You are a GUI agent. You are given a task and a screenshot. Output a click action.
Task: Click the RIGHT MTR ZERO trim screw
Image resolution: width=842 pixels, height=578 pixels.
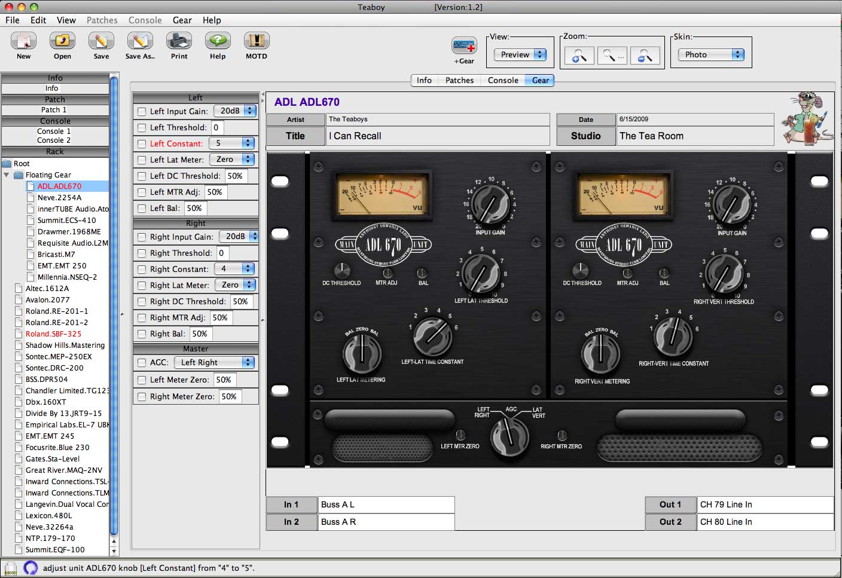pos(562,435)
